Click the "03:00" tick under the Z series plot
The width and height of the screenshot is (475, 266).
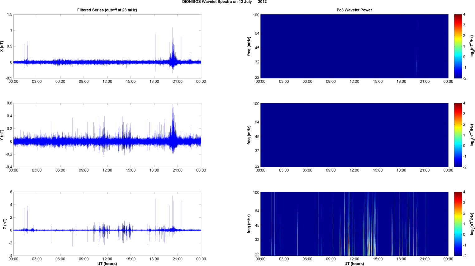[x=37, y=259]
